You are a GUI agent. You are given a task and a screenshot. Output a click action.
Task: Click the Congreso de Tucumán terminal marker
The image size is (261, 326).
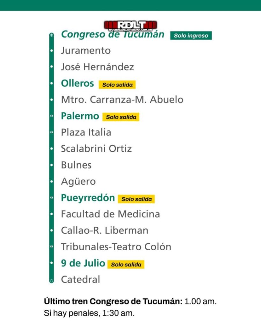coord(51,35)
